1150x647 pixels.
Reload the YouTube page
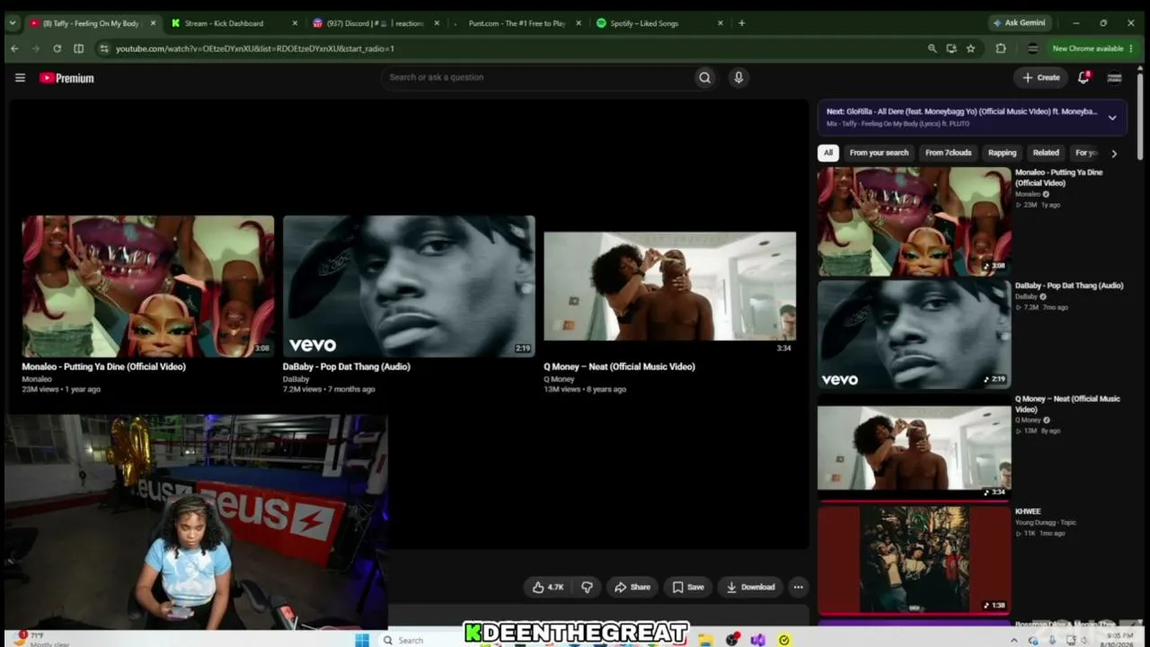57,49
